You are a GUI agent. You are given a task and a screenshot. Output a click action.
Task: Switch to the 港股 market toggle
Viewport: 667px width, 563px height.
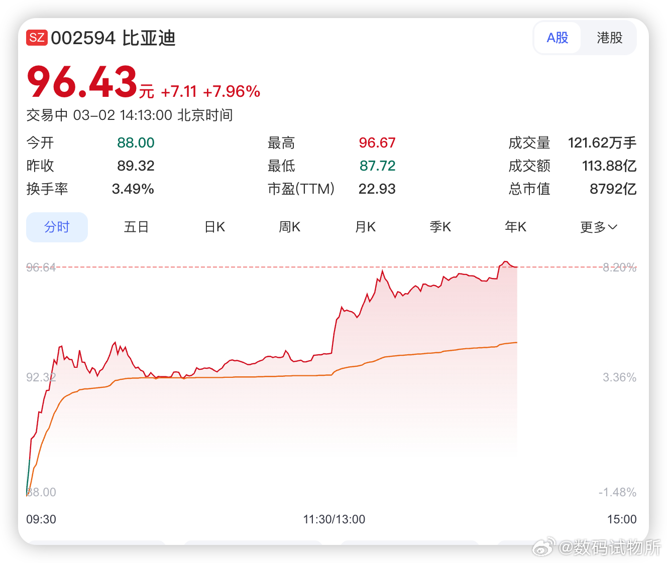point(609,38)
